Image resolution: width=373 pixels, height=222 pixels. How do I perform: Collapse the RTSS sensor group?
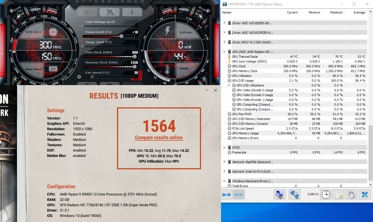coord(224,148)
